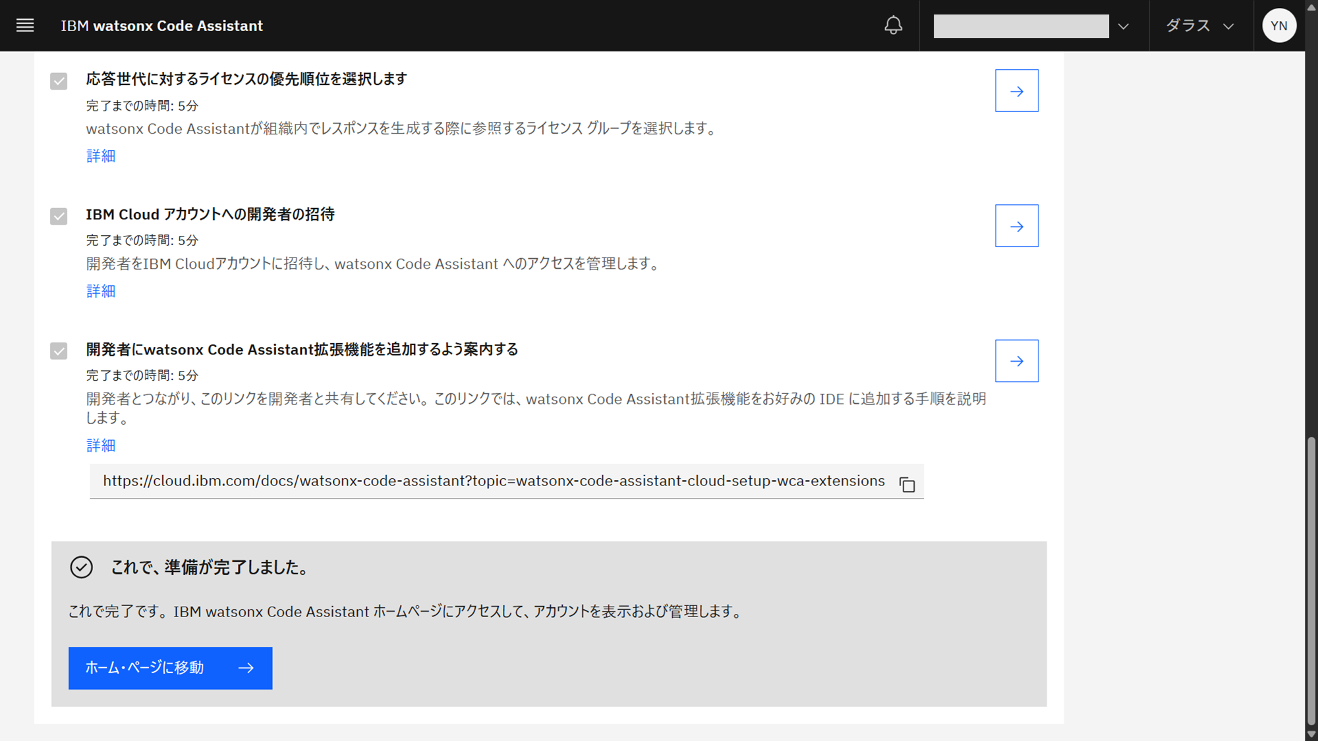Toggle IBM Cloud developer invite checkbox
The width and height of the screenshot is (1318, 741).
click(59, 216)
